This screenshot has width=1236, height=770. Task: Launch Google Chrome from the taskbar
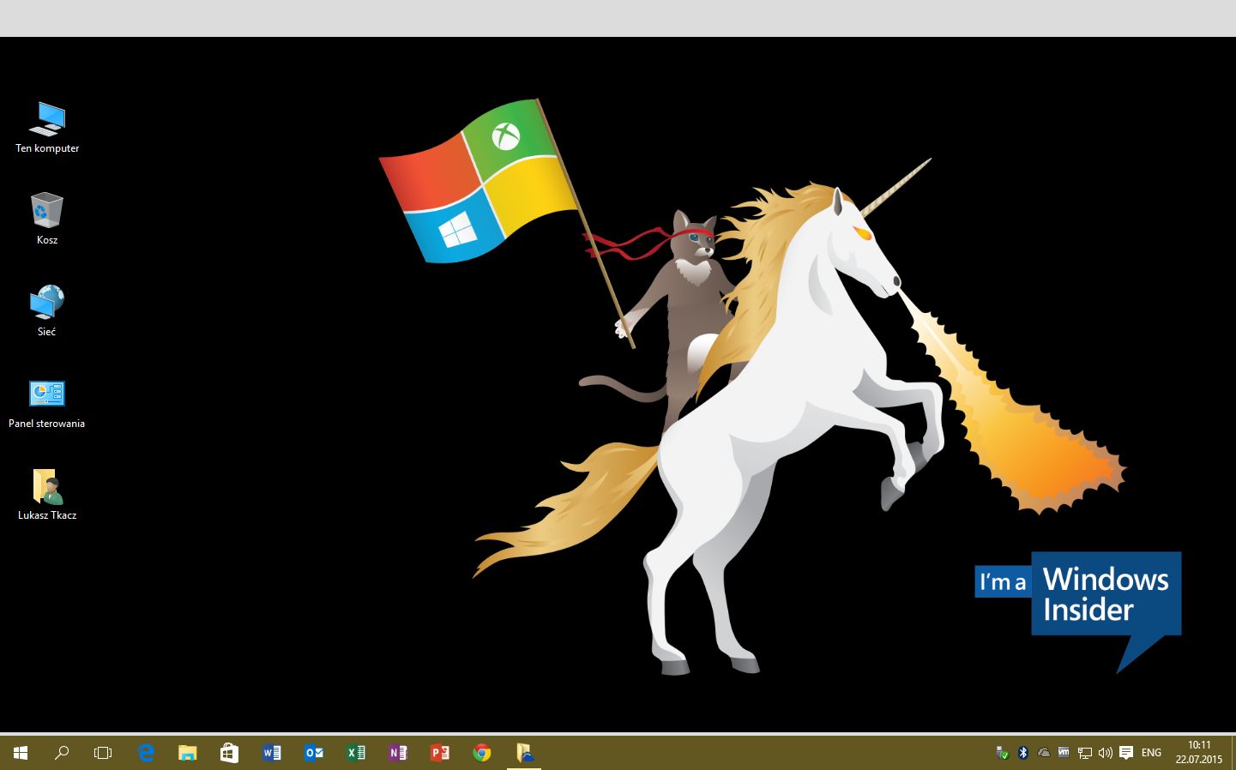tap(482, 753)
